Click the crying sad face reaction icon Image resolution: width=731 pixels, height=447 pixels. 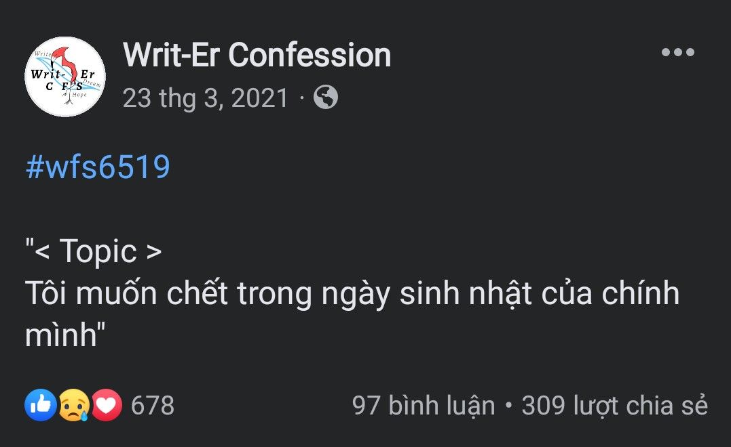tap(74, 405)
